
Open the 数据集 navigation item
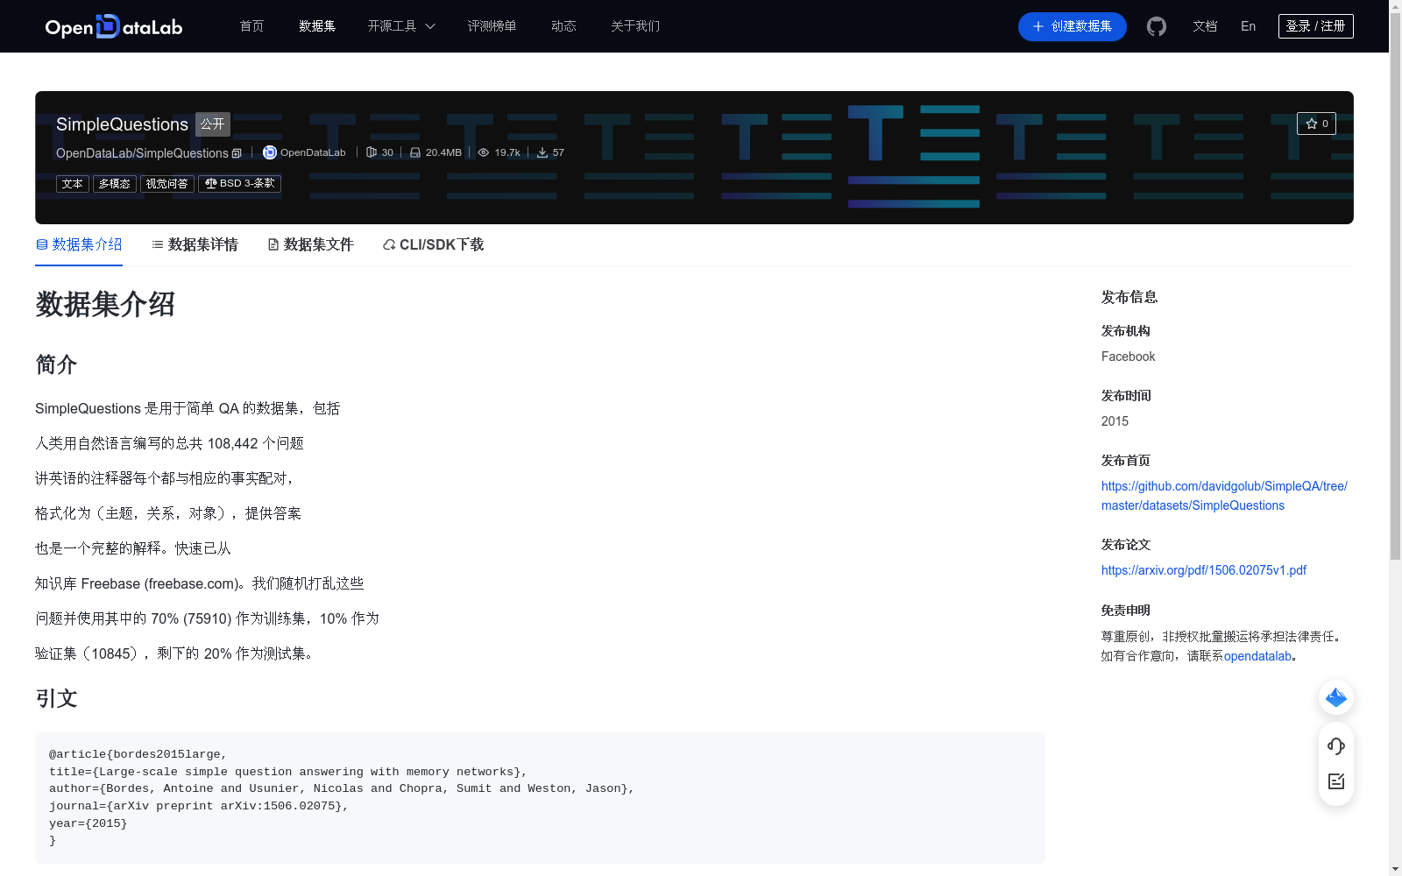coord(317,26)
